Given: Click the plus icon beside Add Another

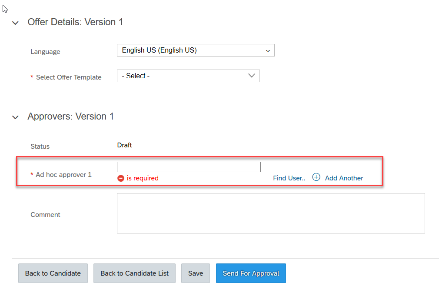Looking at the screenshot, I should [316, 177].
